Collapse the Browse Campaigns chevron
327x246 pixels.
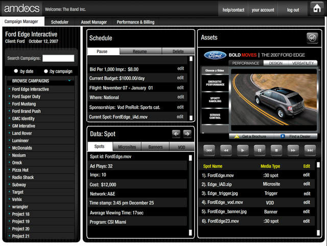[69, 80]
